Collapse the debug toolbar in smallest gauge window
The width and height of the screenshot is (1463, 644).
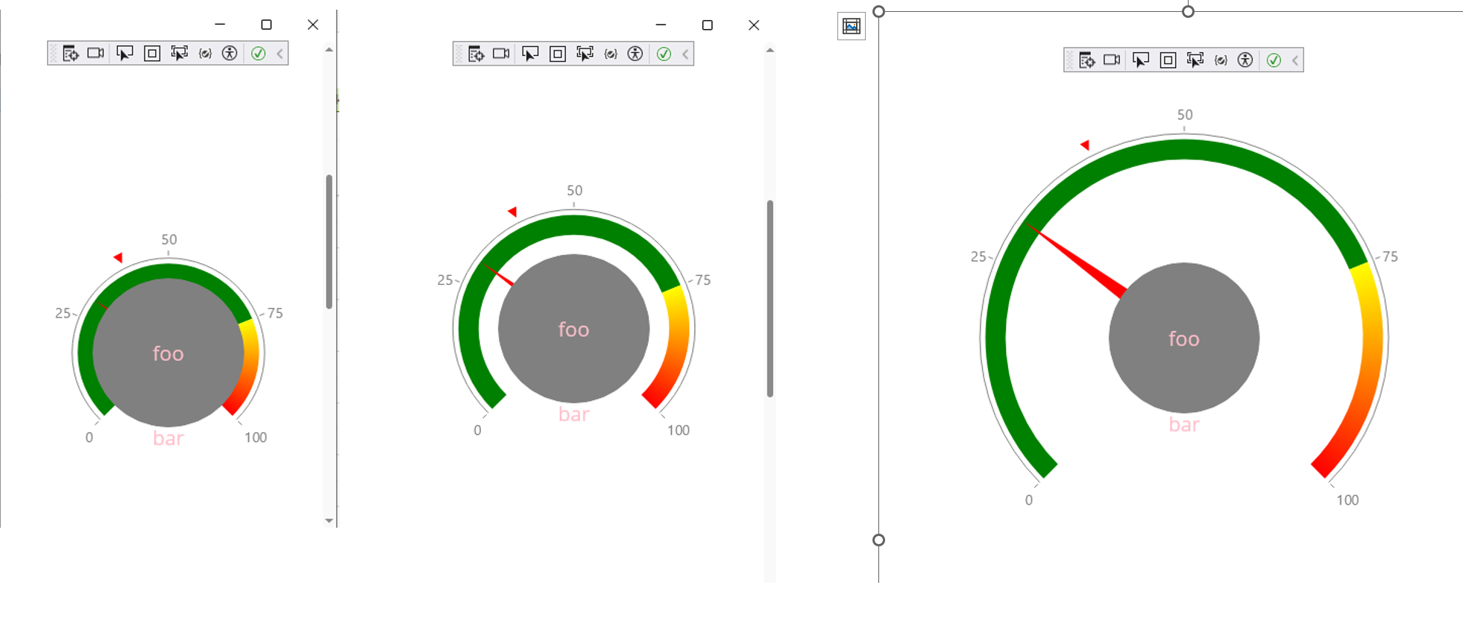(x=280, y=54)
